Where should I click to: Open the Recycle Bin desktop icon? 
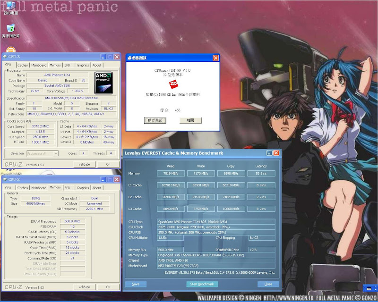coord(10,31)
